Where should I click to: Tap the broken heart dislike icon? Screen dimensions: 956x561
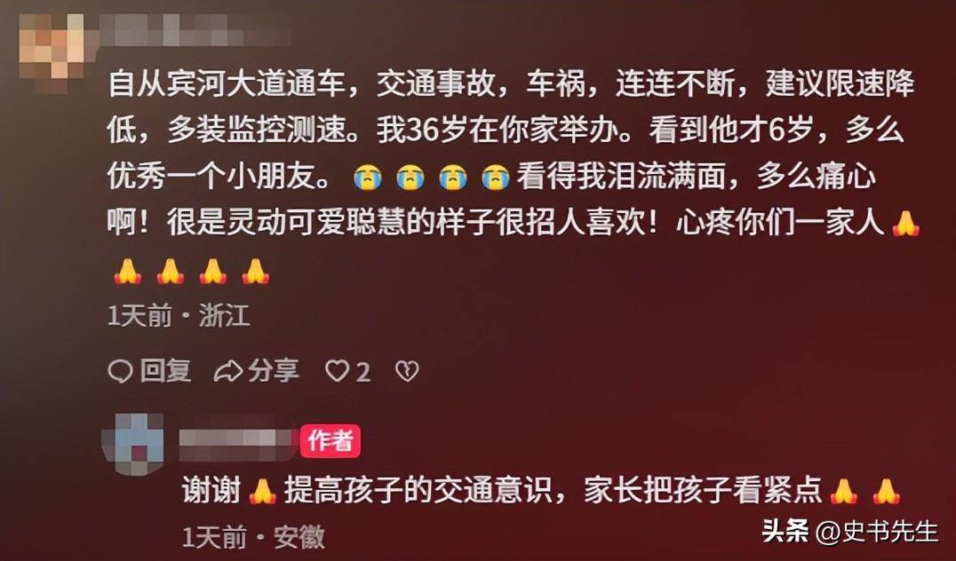coord(407,371)
